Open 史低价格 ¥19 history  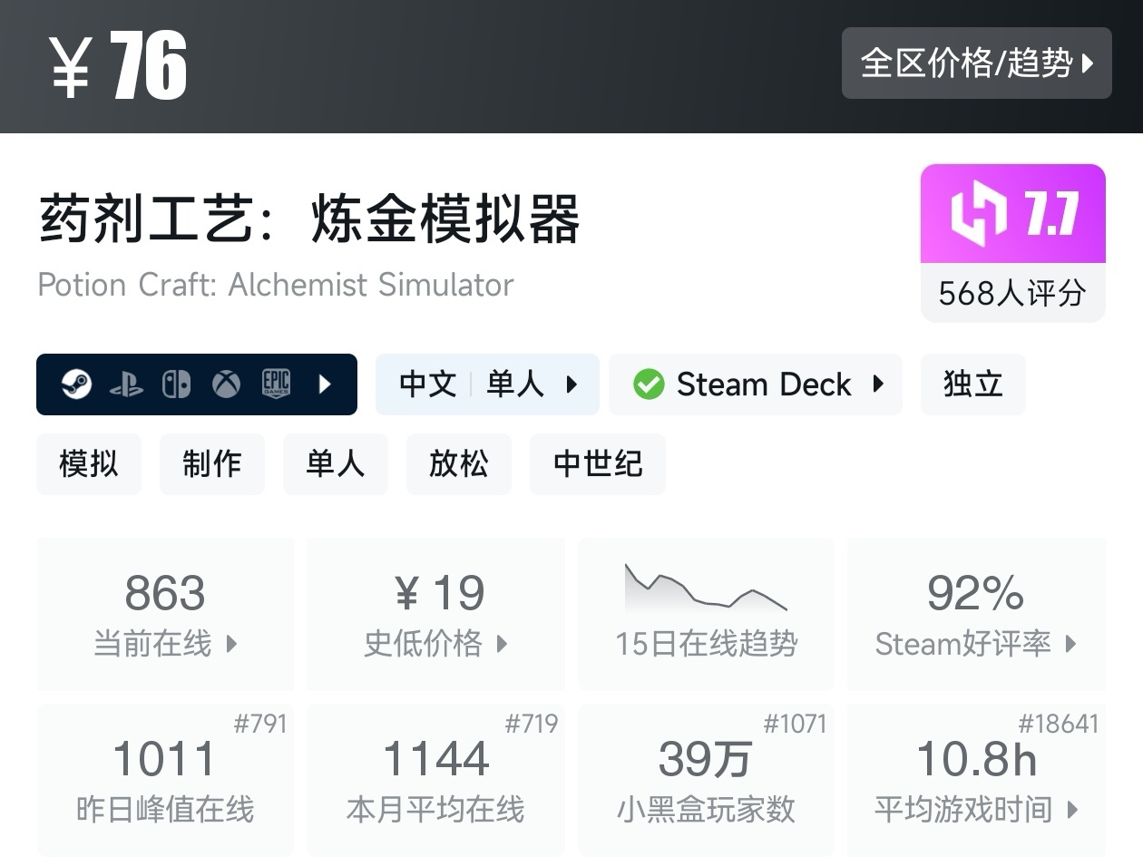coord(436,614)
